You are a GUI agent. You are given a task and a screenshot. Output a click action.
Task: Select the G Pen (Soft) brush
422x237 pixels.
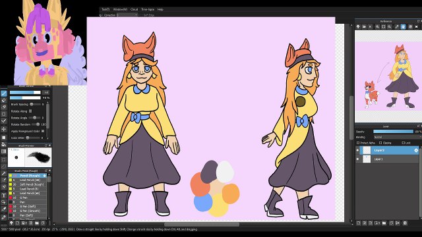pos(27,206)
